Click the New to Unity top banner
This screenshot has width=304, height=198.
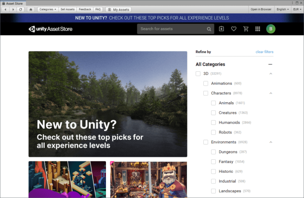pos(152,18)
